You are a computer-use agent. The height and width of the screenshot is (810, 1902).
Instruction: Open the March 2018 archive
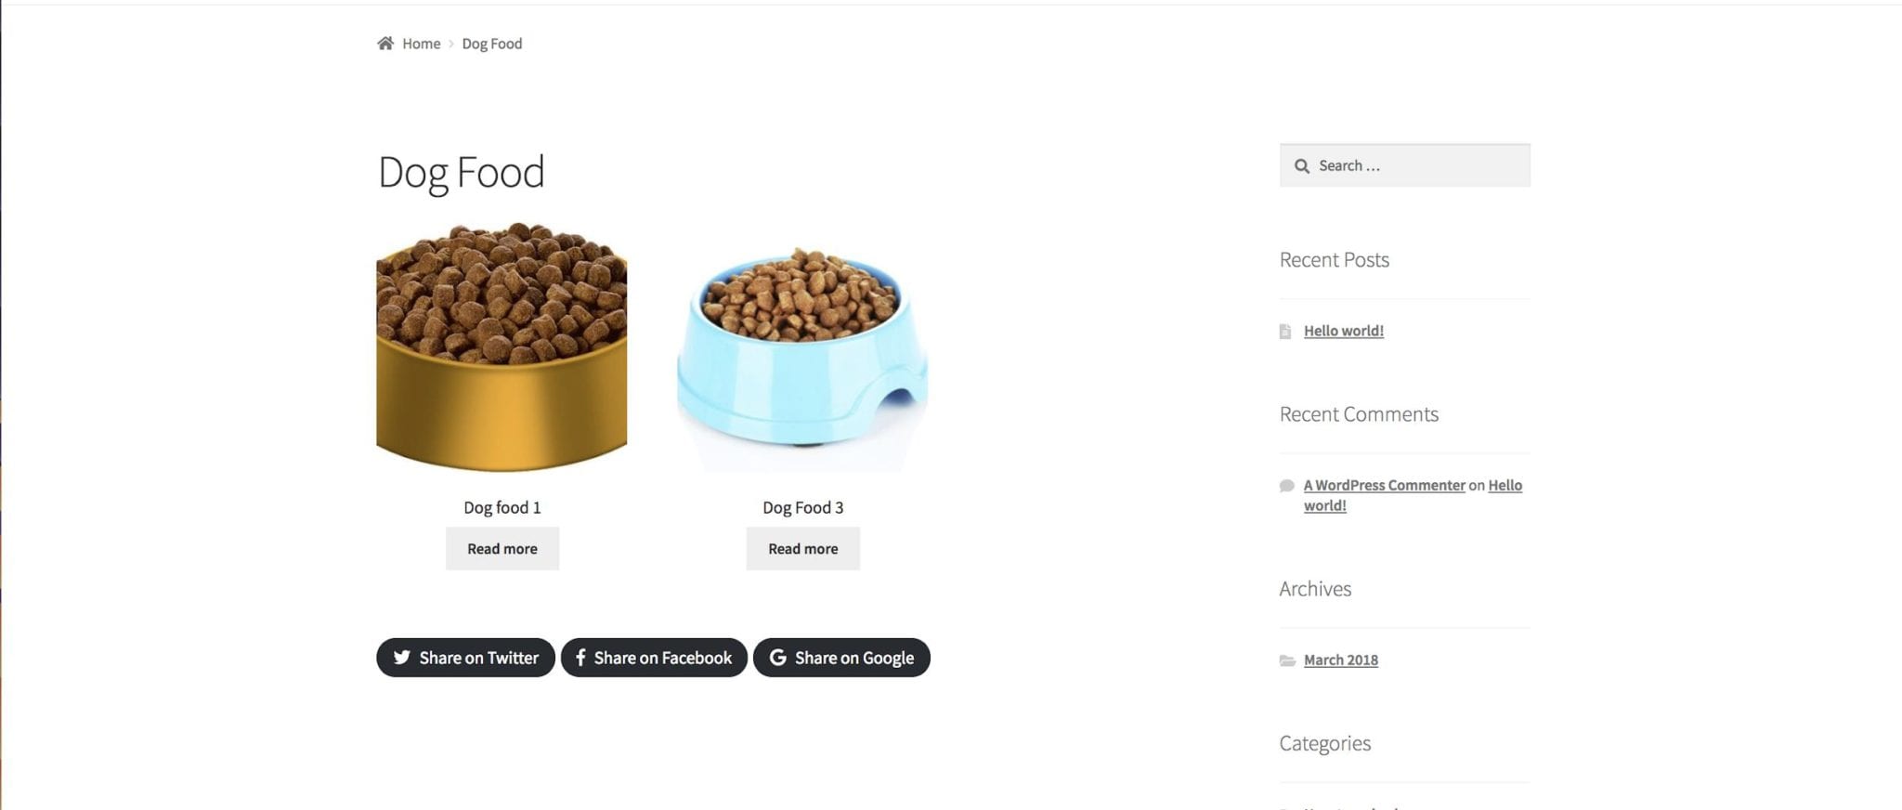click(1340, 660)
